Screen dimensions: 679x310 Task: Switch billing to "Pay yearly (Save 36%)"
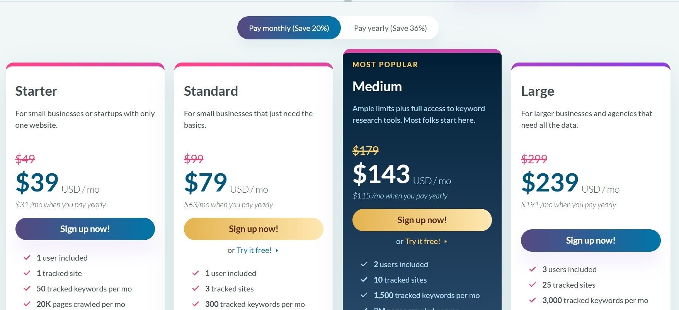coord(390,28)
